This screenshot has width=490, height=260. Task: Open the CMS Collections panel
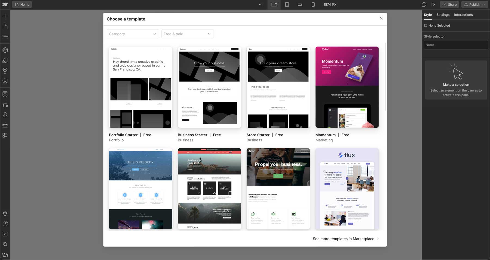tap(5, 94)
